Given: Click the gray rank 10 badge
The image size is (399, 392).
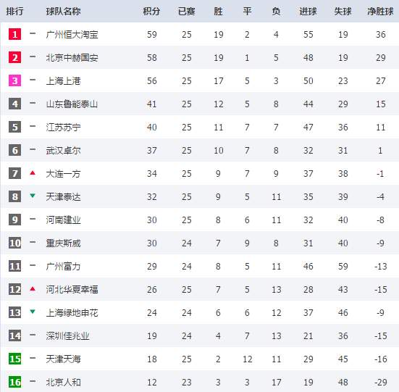Looking at the screenshot, I should pos(14,243).
